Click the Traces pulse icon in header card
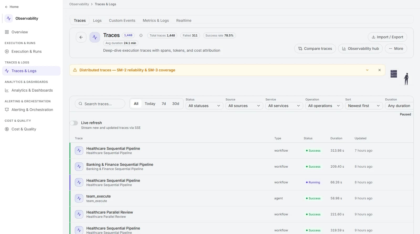 coord(95,37)
